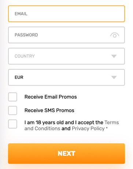Follow the 'and Conditions' link text
This screenshot has height=169, width=133.
pyautogui.click(x=42, y=128)
